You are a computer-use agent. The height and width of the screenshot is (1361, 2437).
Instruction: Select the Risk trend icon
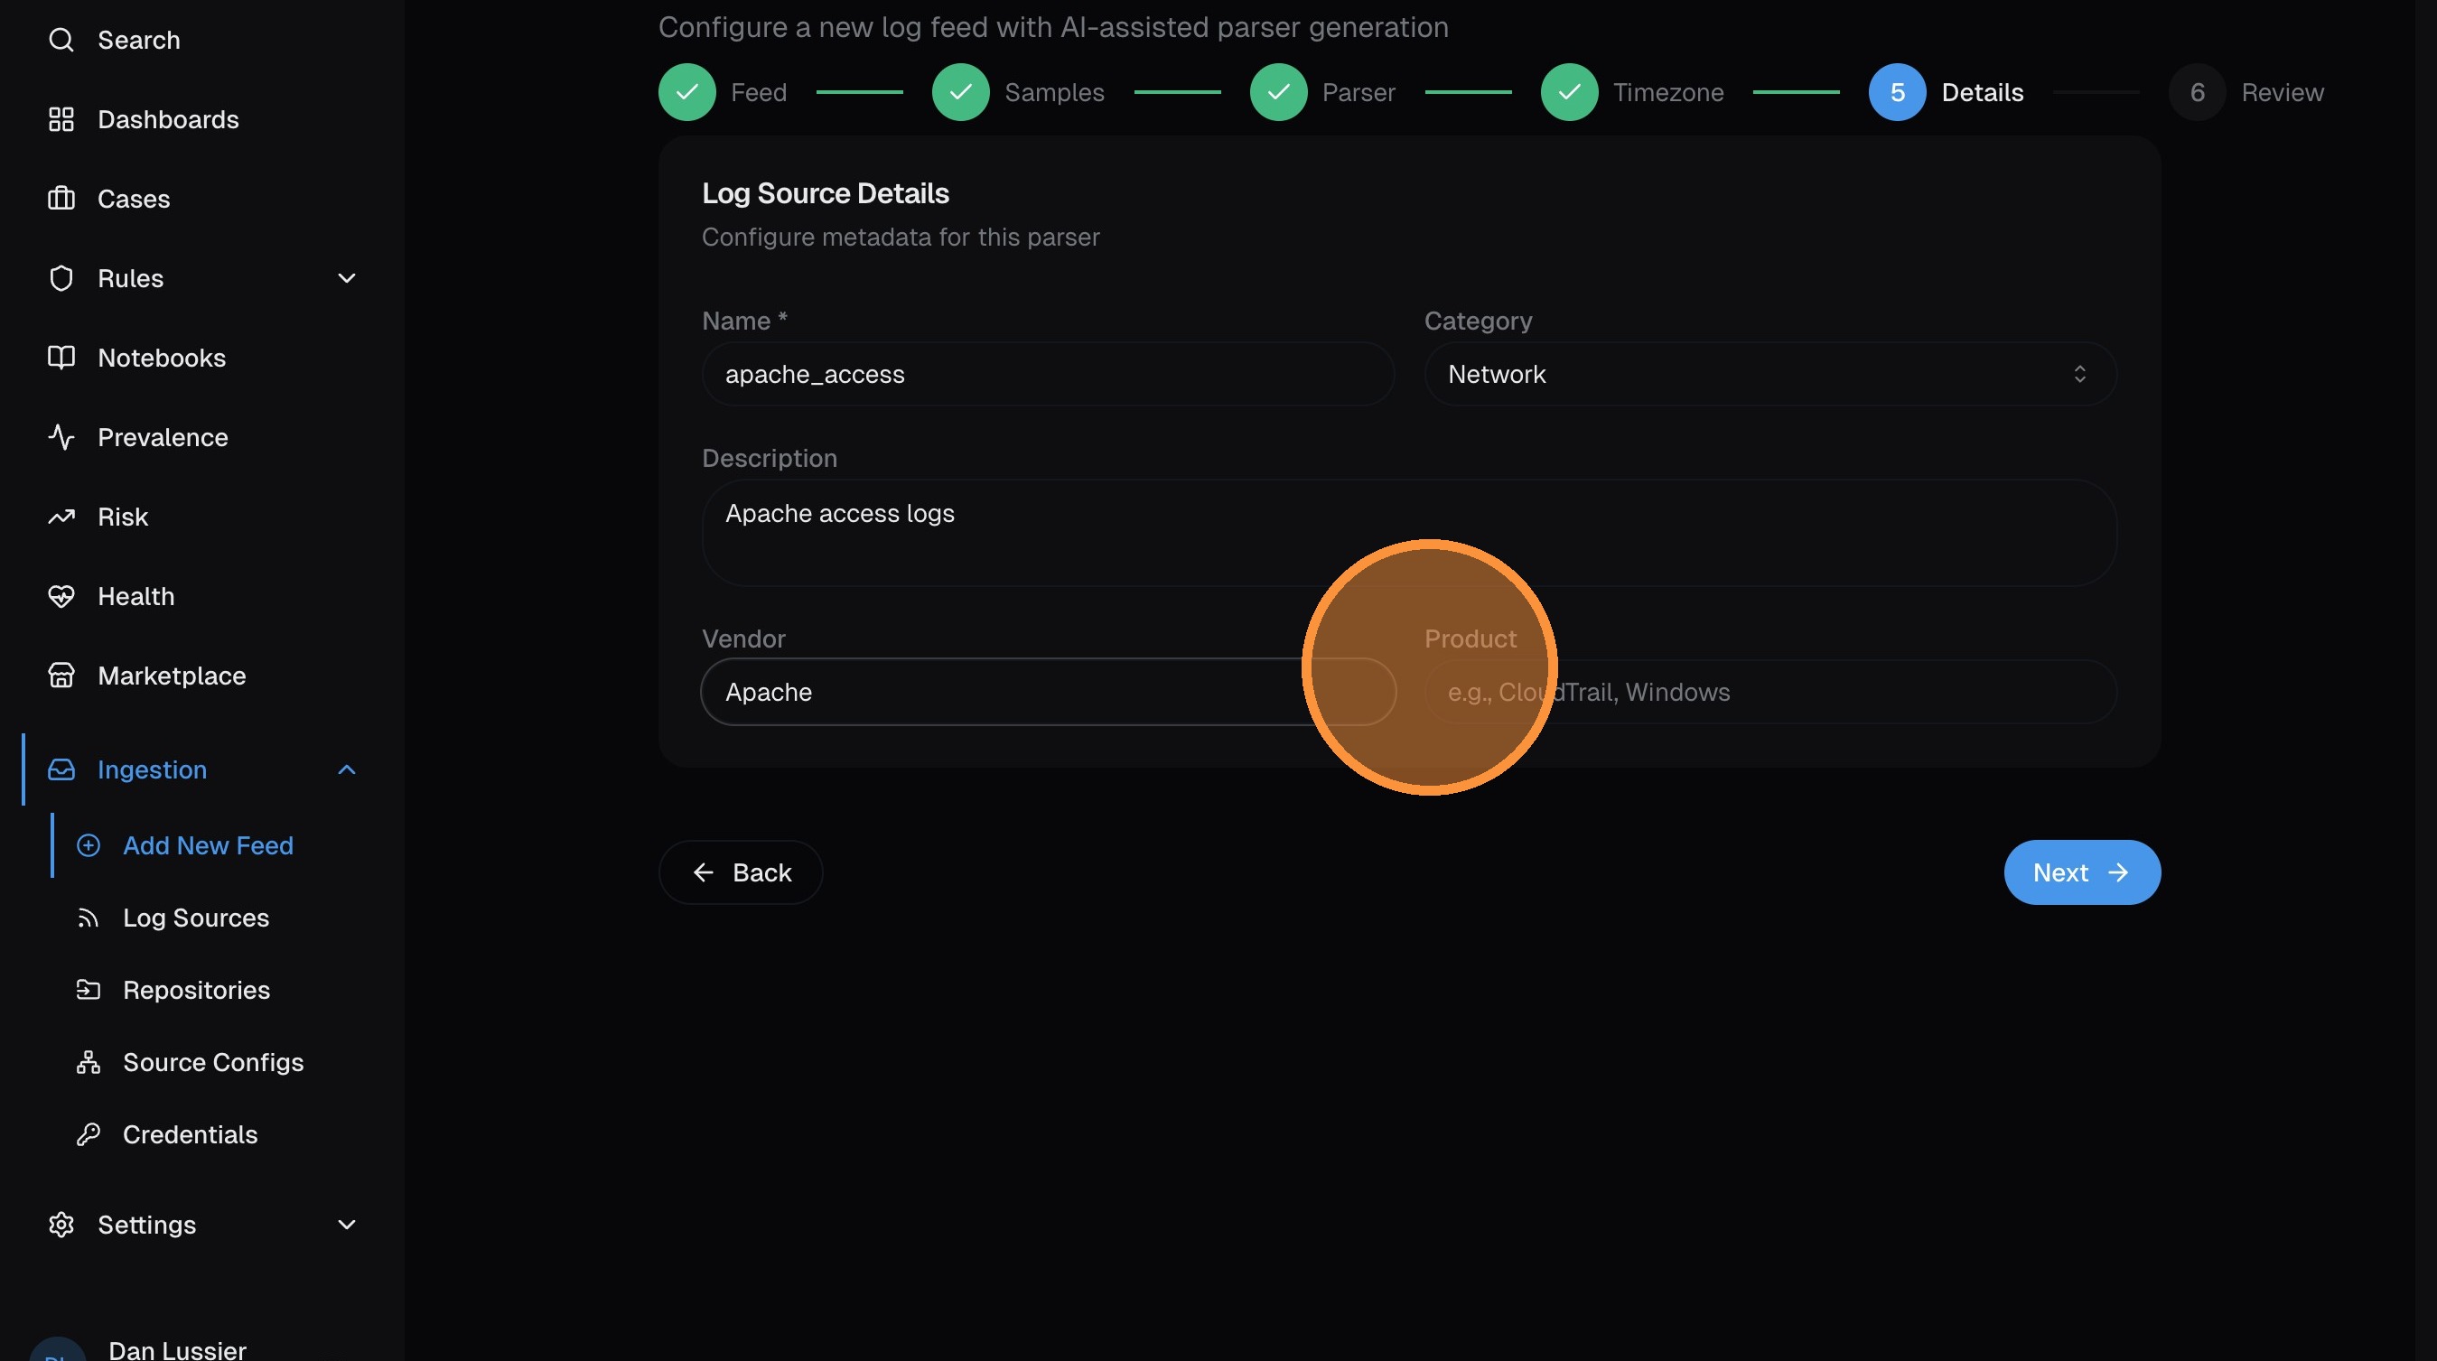coord(61,517)
